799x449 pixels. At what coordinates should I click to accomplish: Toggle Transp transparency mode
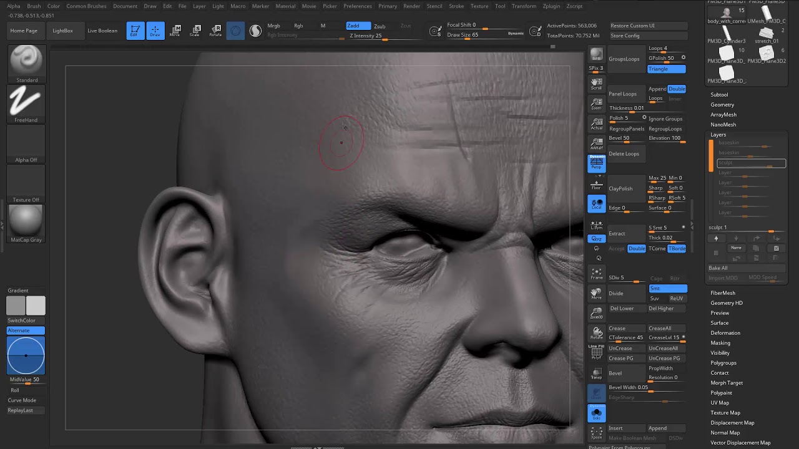(597, 373)
